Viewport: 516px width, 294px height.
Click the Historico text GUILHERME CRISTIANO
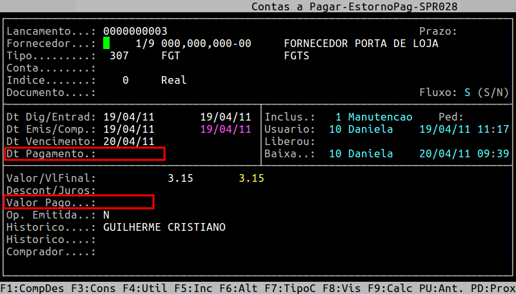(x=164, y=228)
